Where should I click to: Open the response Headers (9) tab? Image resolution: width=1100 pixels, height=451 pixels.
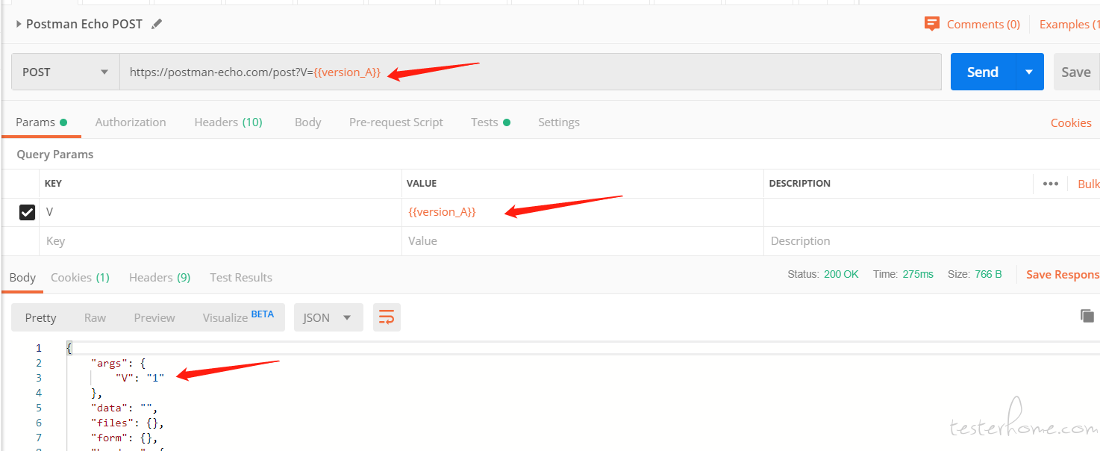[x=160, y=277]
